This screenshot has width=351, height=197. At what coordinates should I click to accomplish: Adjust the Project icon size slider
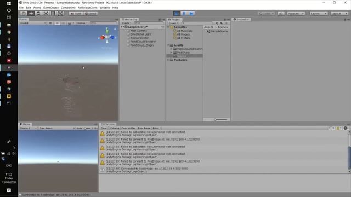[x=220, y=120]
